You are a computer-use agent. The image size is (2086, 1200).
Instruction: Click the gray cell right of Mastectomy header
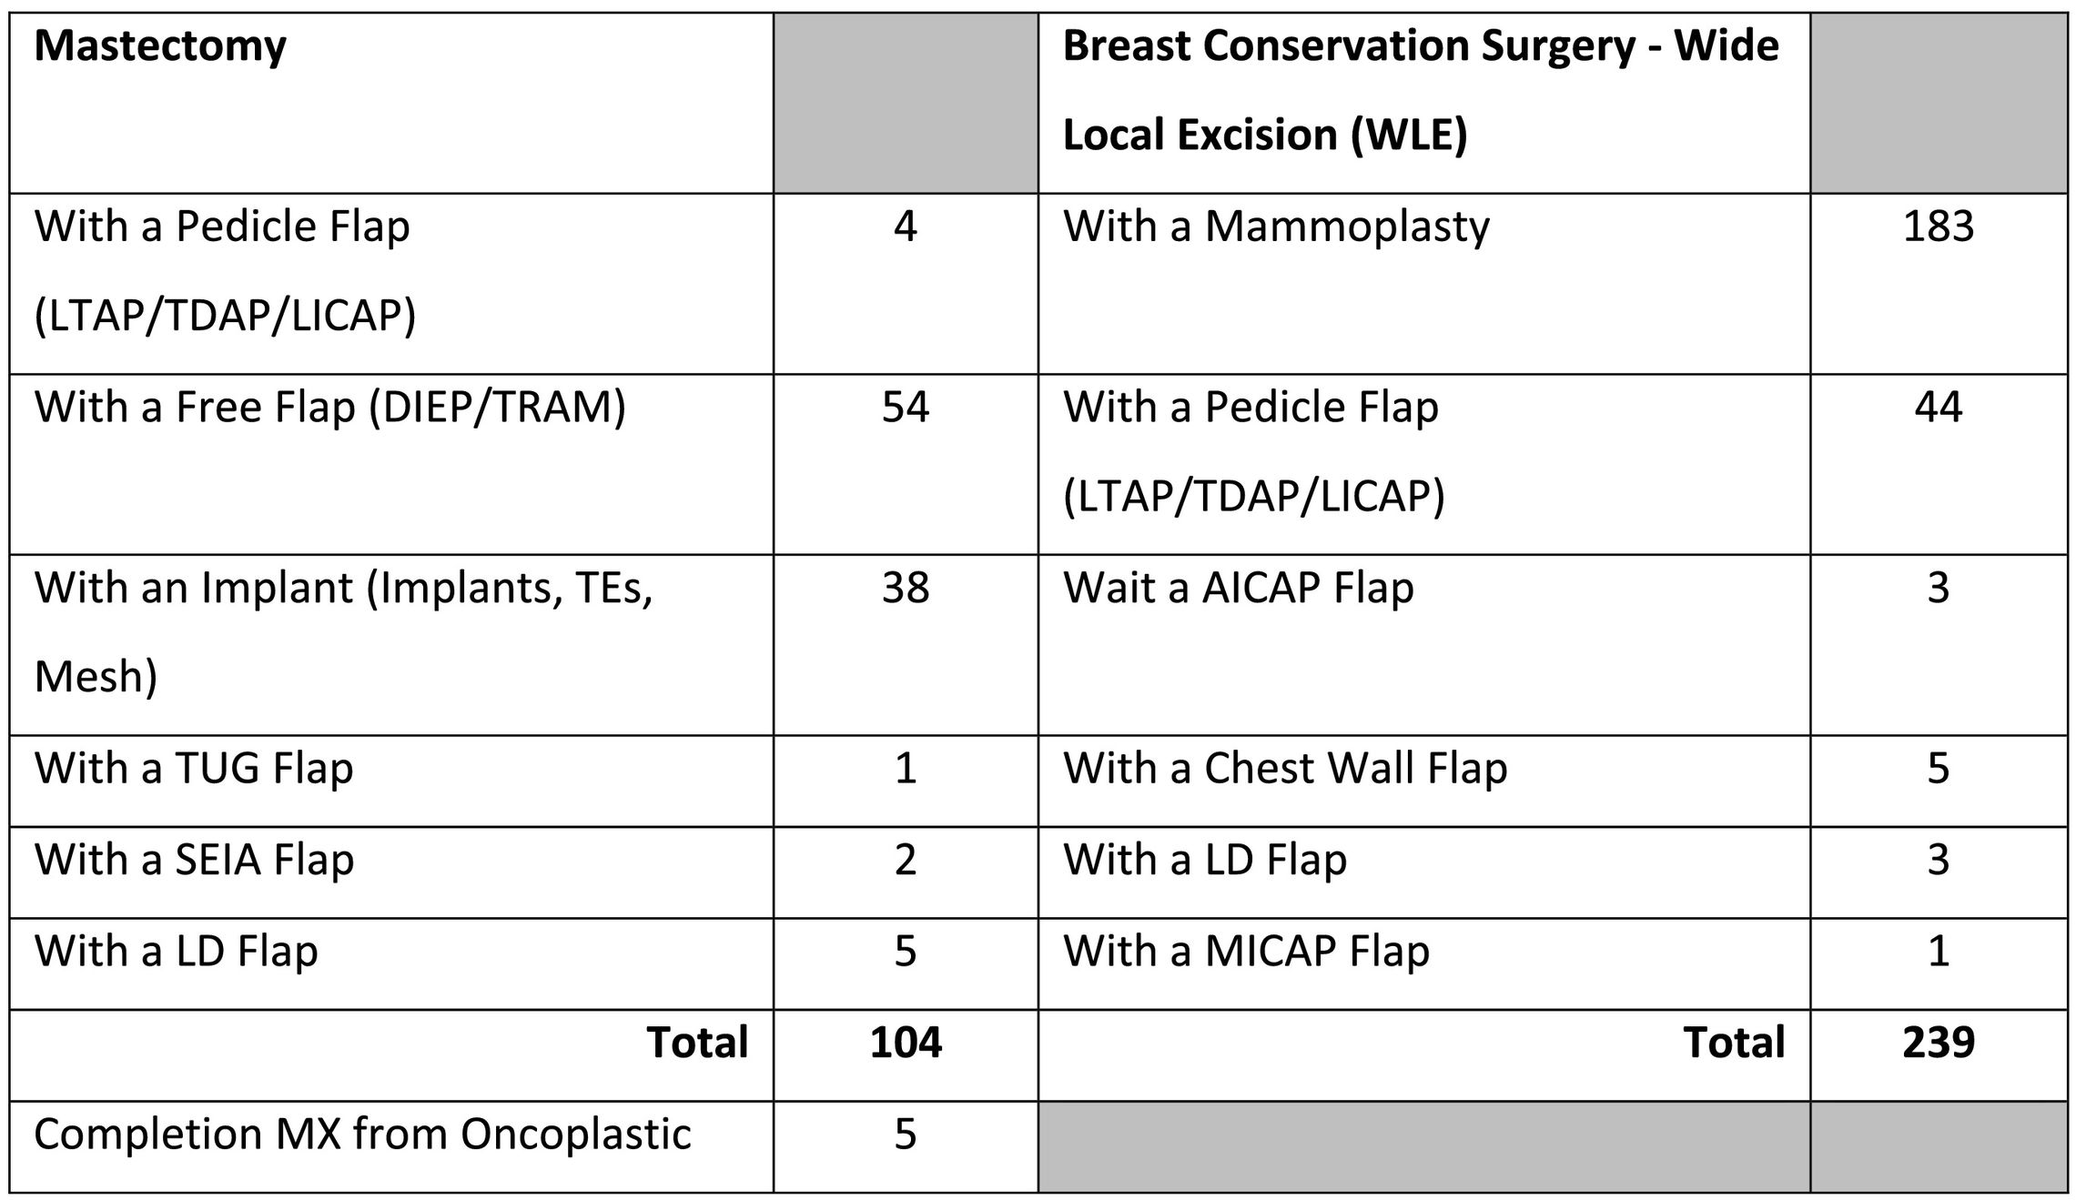click(905, 102)
